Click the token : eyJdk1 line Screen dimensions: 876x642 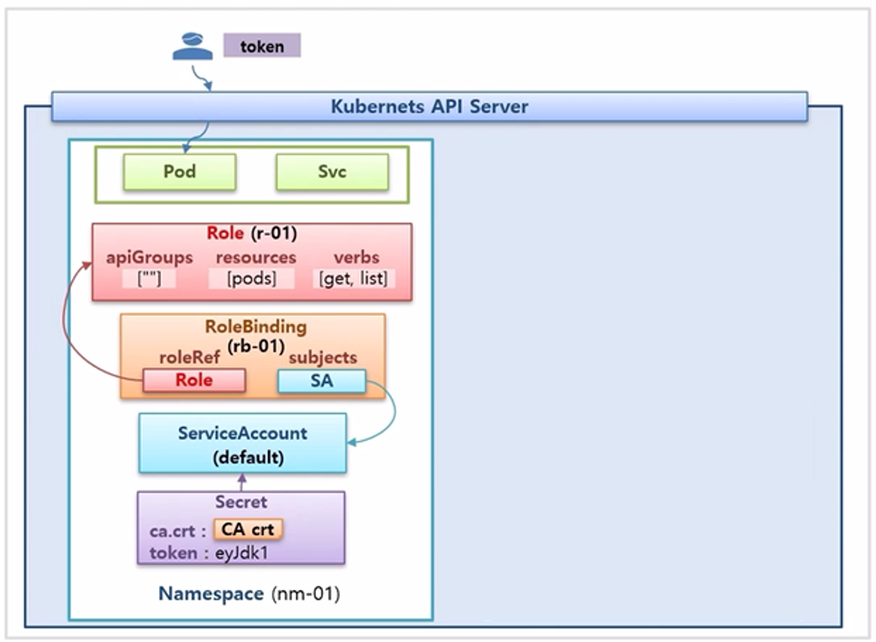(x=208, y=553)
